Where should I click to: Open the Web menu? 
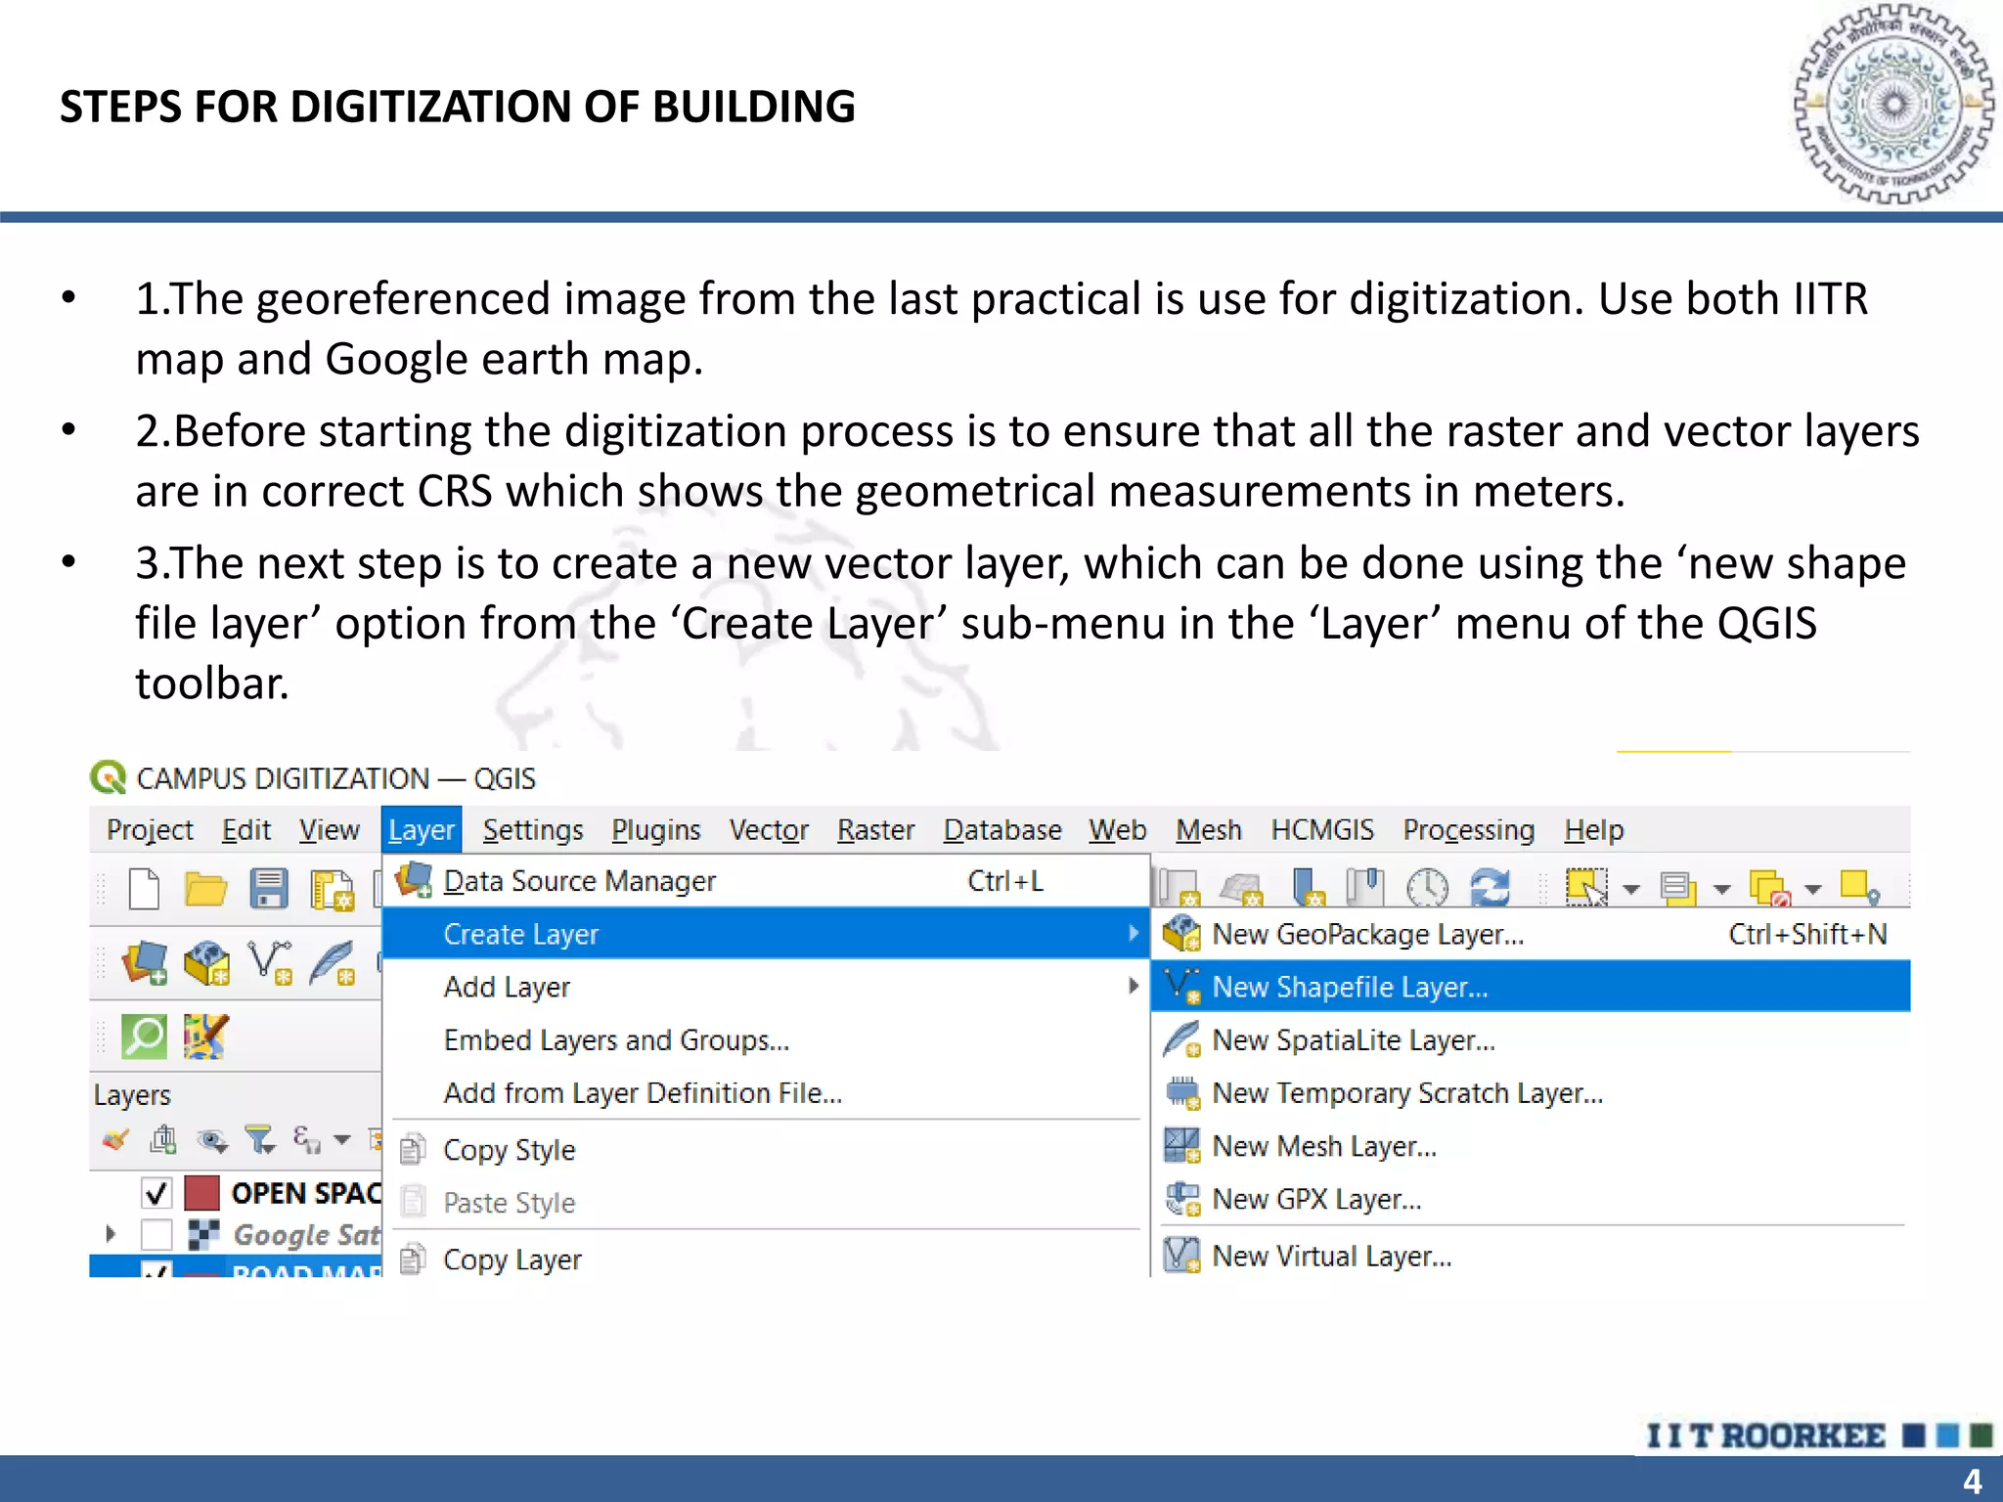[x=1117, y=830]
